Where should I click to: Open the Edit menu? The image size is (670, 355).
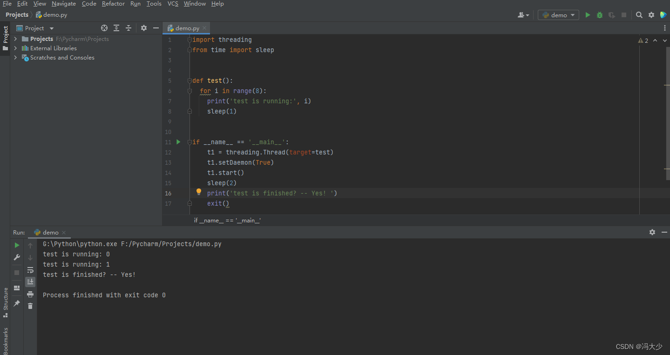[x=22, y=4]
